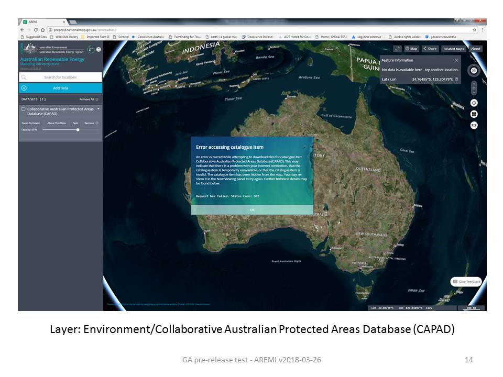Close the AREMI browser tab

64,22
